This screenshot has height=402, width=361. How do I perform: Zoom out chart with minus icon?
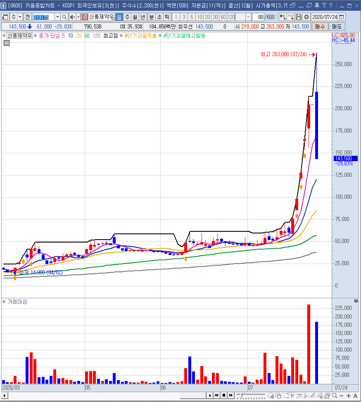(342, 395)
